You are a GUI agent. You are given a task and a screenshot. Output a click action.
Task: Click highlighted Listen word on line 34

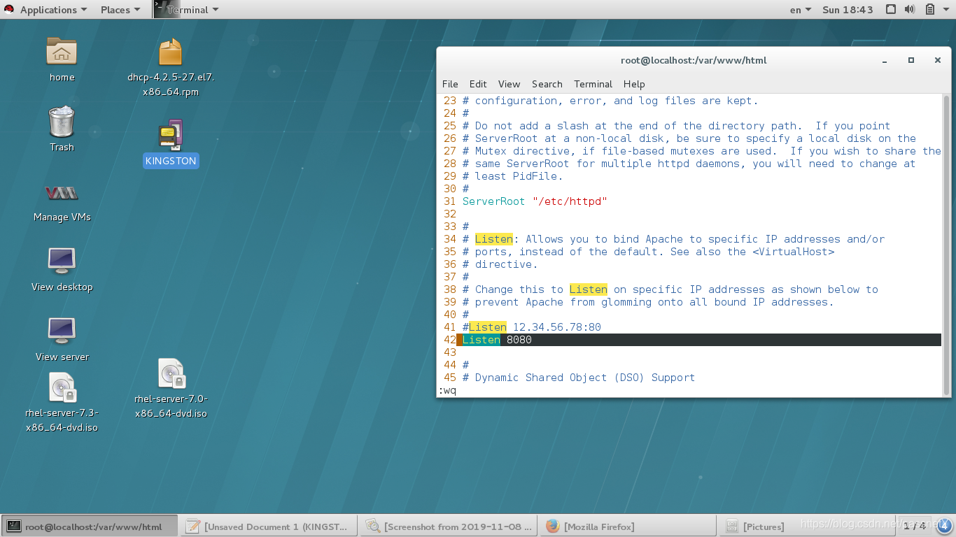[x=494, y=239]
